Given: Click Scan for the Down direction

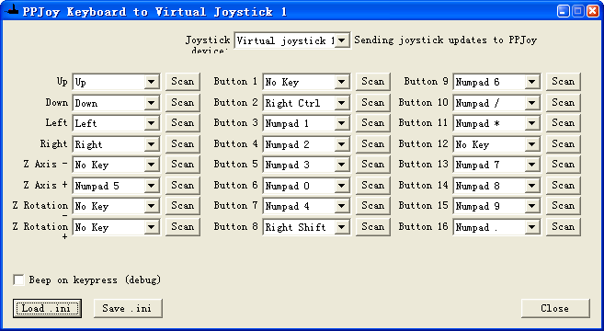Looking at the screenshot, I should pos(183,103).
